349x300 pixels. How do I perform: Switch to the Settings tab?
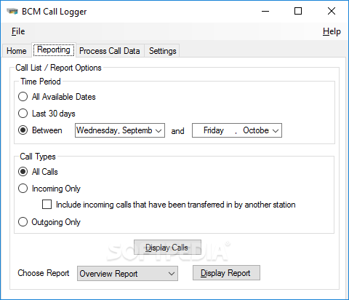click(x=162, y=51)
